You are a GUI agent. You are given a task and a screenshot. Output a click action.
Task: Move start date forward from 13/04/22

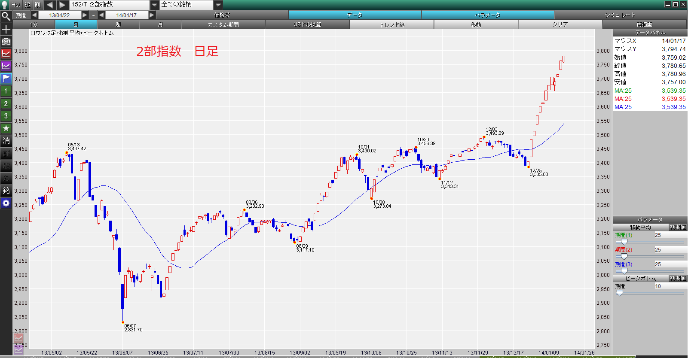click(x=85, y=15)
